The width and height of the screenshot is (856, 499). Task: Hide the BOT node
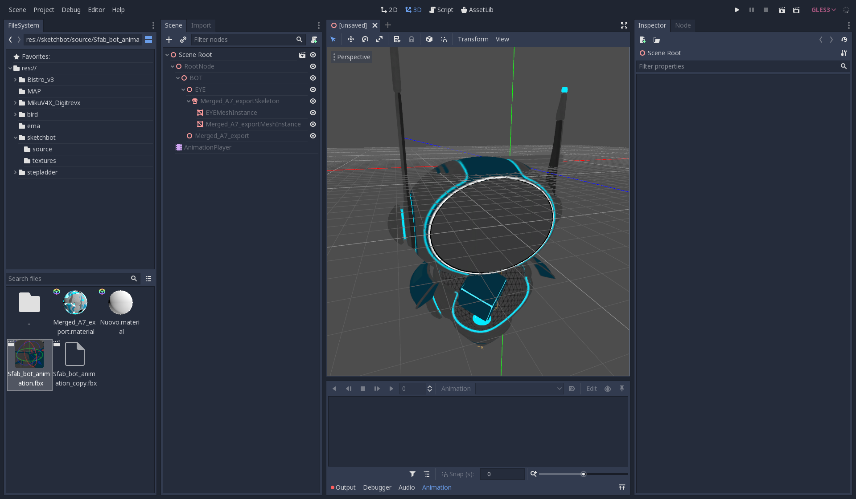point(313,78)
